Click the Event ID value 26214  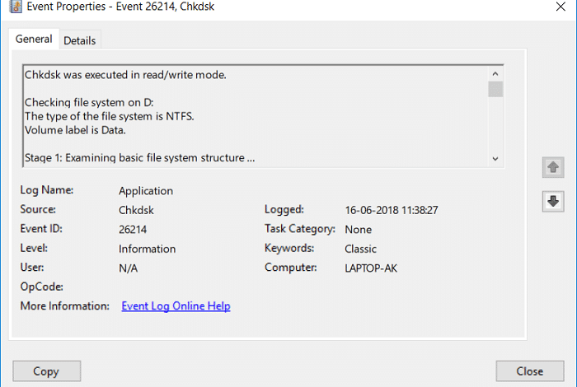(133, 230)
